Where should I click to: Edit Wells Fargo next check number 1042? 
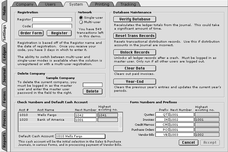tap(86, 115)
